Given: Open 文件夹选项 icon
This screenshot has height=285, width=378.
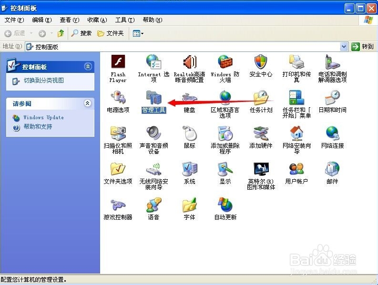Looking at the screenshot, I should click(x=118, y=169).
